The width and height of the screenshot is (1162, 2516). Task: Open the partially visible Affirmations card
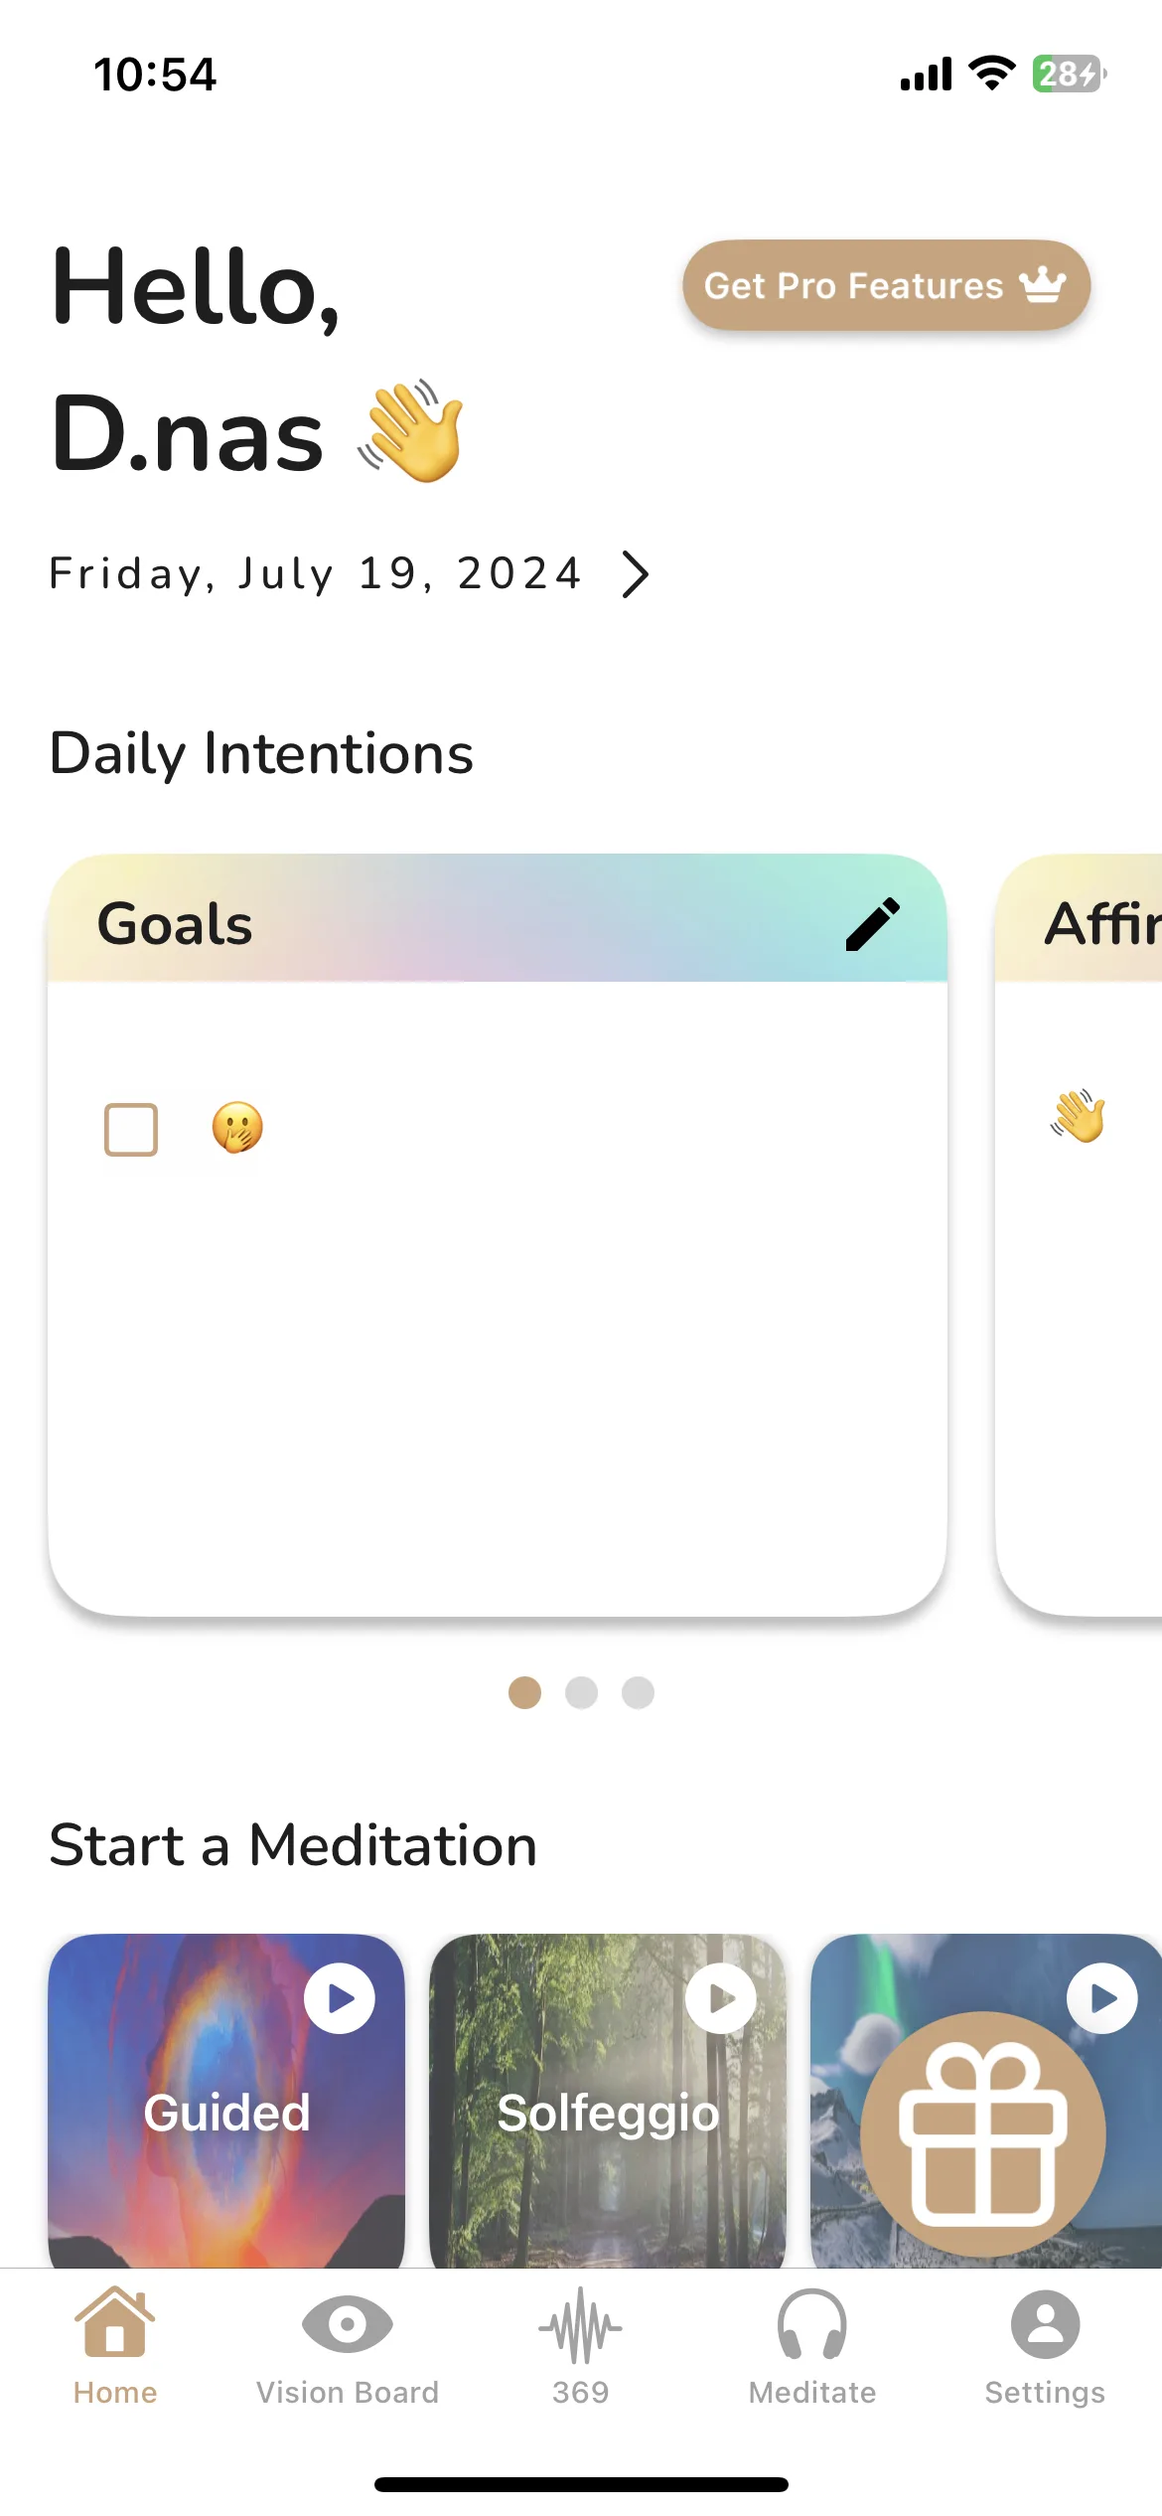[1079, 1235]
